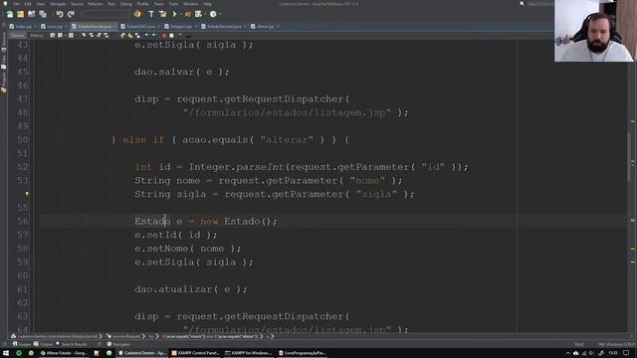Open the Navigate menu
The image size is (637, 358).
coord(58,4)
